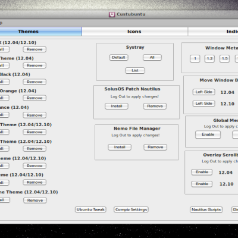Click the Systray heading
This screenshot has height=238, width=238.
tap(135, 48)
